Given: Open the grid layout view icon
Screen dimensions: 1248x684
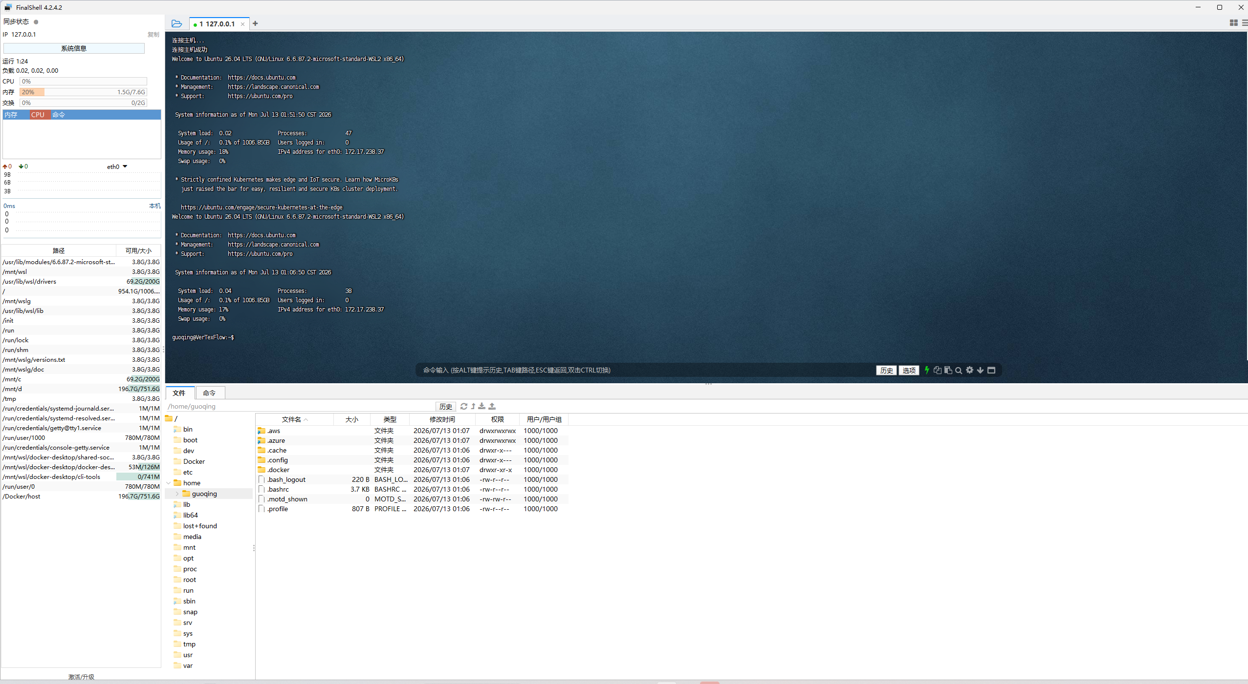Looking at the screenshot, I should click(1233, 23).
